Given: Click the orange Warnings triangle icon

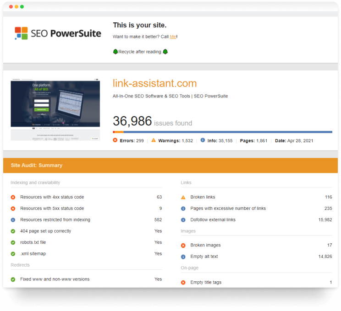Looking at the screenshot, I should pyautogui.click(x=154, y=140).
